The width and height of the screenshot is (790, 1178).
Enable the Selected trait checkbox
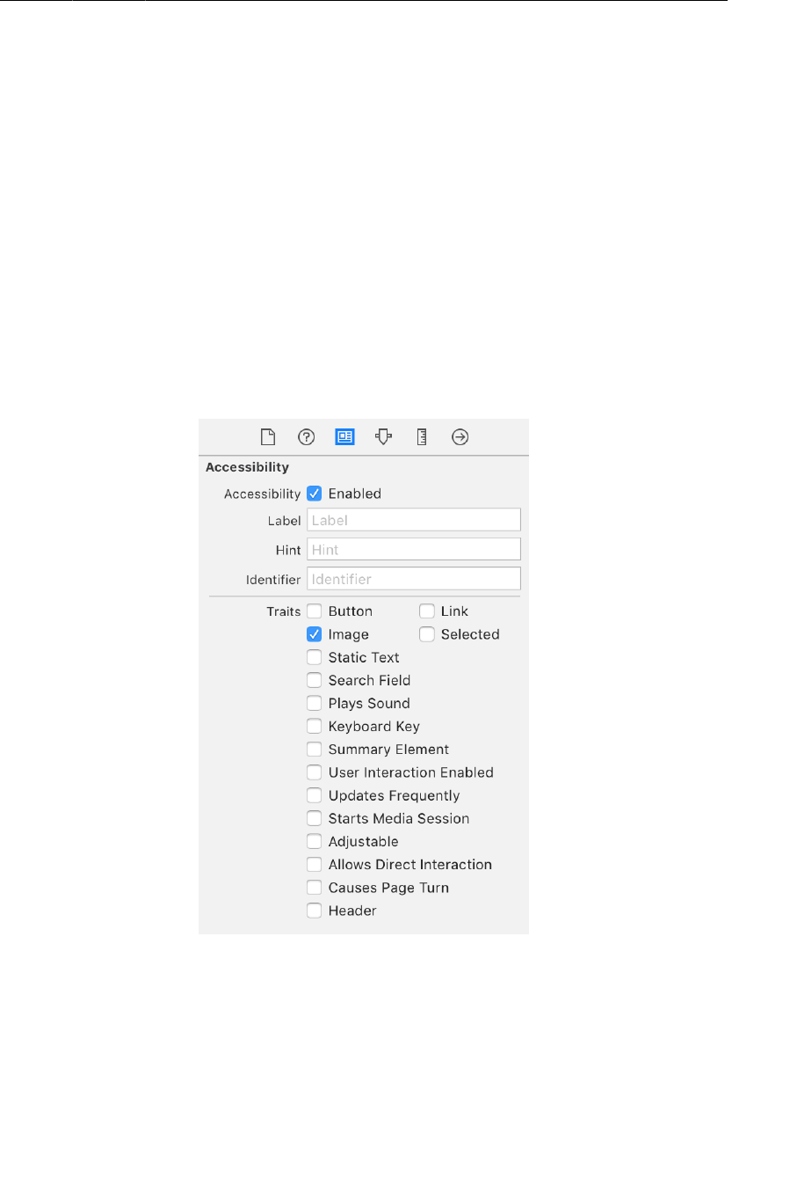point(427,634)
